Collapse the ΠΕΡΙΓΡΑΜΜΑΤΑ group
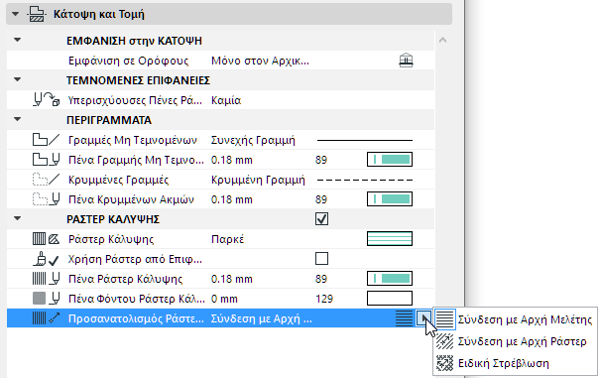600x378 pixels. click(x=17, y=119)
